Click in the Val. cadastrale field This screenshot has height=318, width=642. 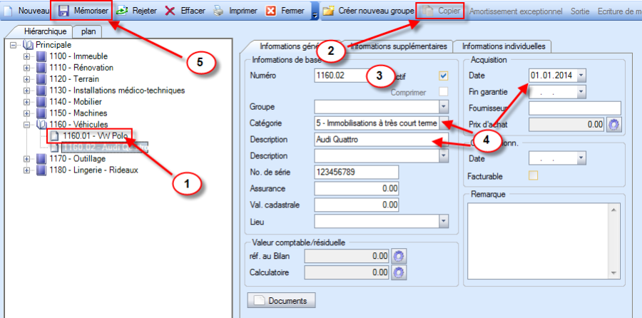[x=357, y=204]
